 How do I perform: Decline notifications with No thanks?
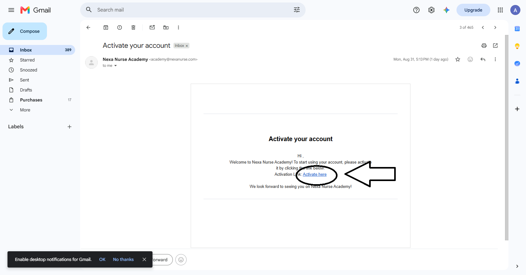(x=123, y=259)
